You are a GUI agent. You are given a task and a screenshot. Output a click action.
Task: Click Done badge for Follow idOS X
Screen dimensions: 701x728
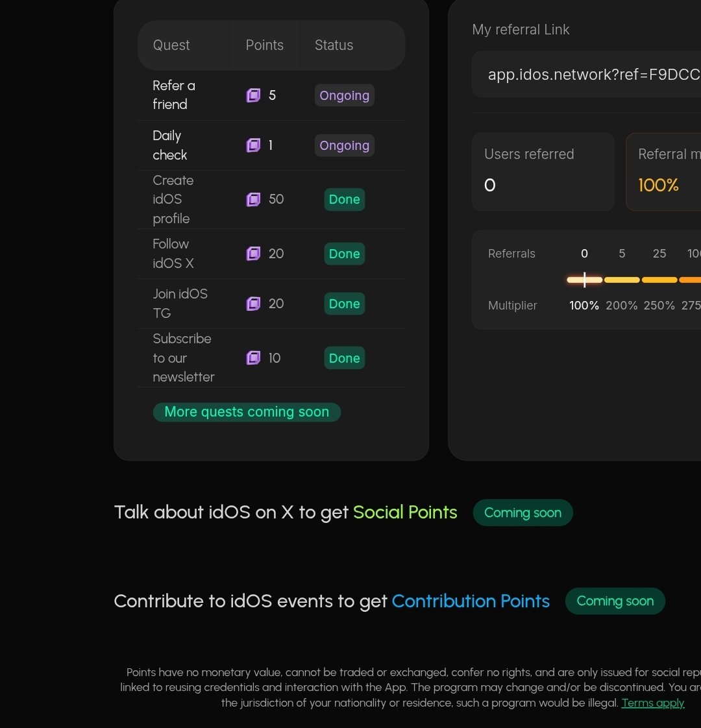[344, 254]
